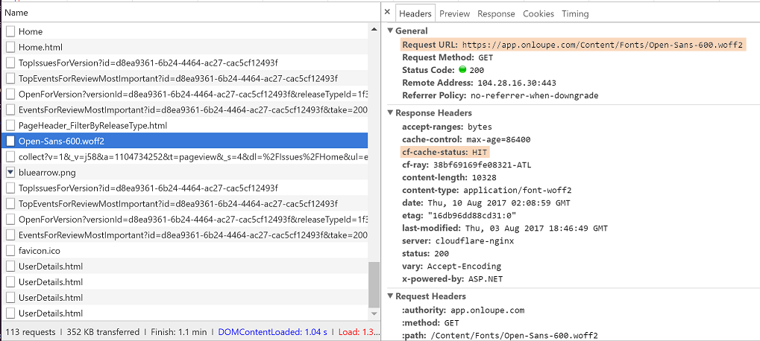Click the file icon next to Home.html
This screenshot has width=760, height=341.
[x=10, y=48]
